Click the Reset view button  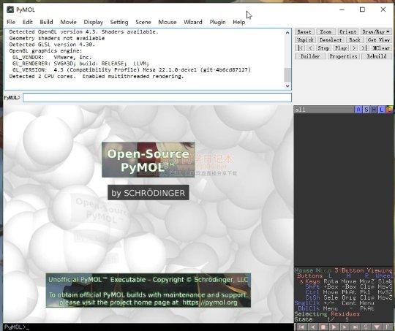click(304, 31)
